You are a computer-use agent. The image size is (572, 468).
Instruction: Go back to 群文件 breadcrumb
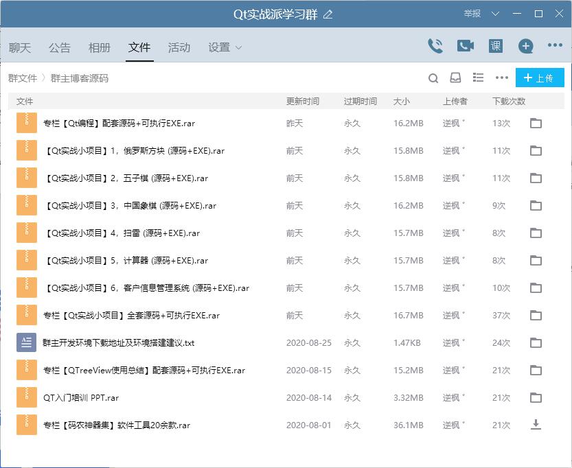[23, 78]
